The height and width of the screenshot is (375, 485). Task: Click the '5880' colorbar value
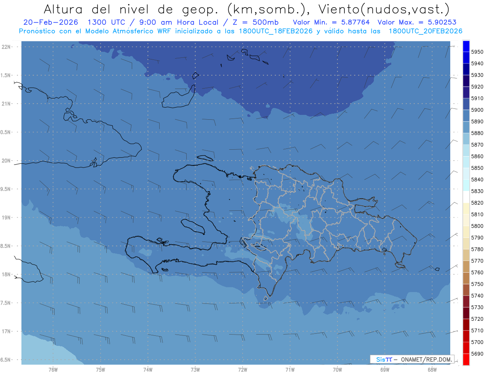click(x=477, y=133)
